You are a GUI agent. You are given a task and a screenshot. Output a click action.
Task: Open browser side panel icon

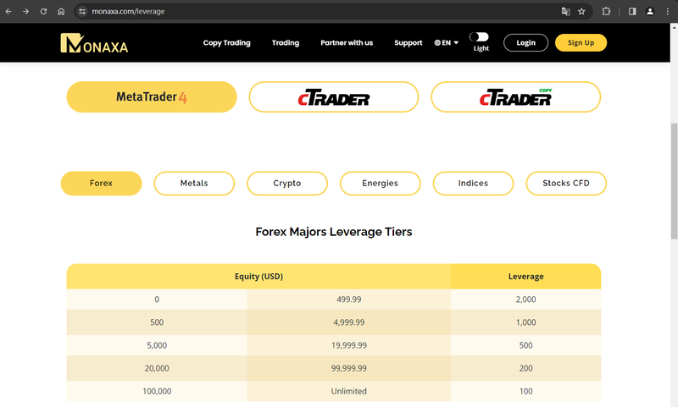tap(632, 12)
